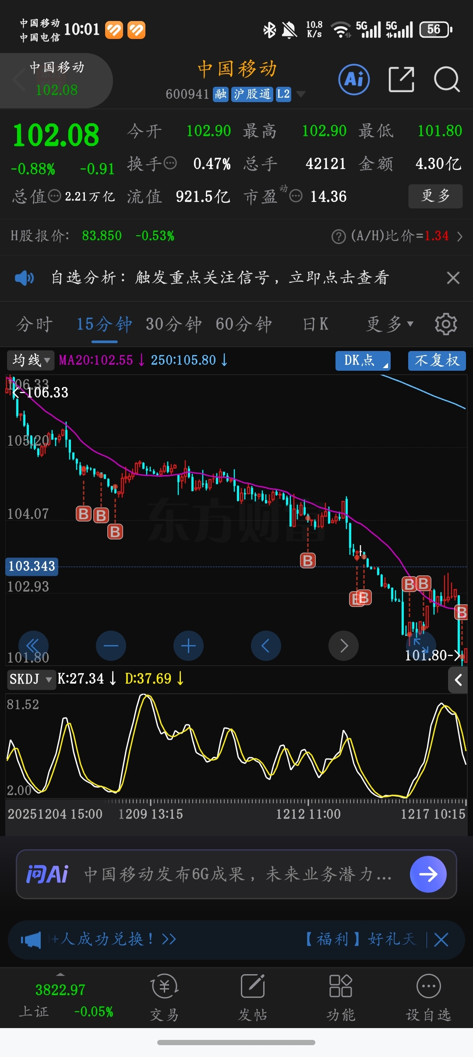Expand the 上证 index bar
The height and width of the screenshot is (1057, 473).
pos(60,975)
